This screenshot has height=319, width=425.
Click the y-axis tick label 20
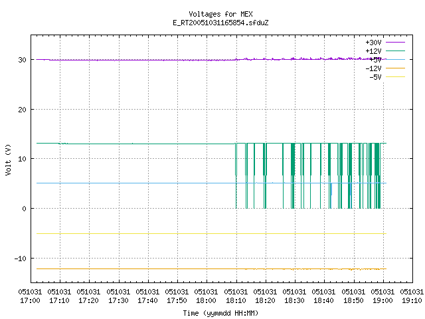(x=22, y=110)
